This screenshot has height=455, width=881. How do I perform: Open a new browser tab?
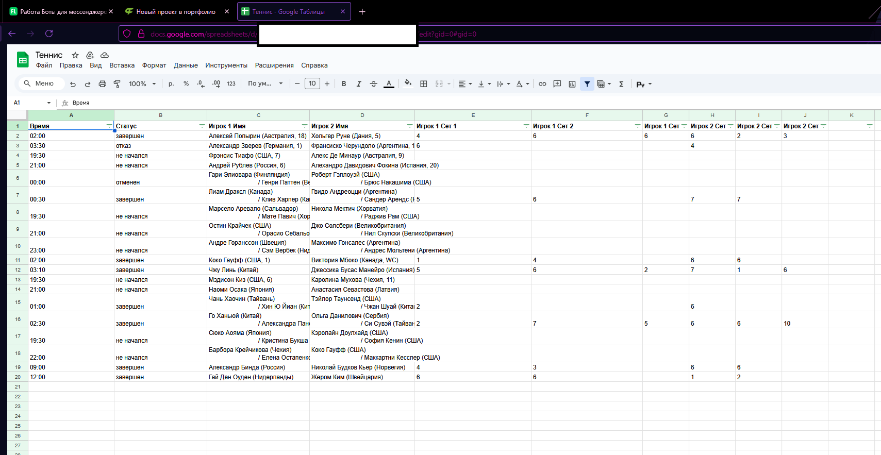362,11
